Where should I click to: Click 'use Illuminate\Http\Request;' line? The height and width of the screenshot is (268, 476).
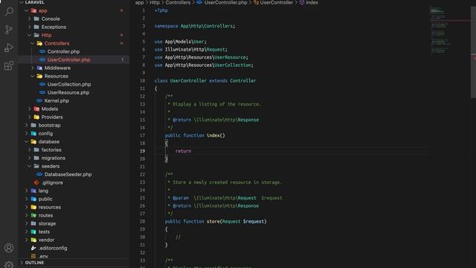pyautogui.click(x=190, y=50)
